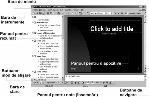Viewport: 149px width, 97px height.
Task: Open the Format menu
Action: pos(56,10)
